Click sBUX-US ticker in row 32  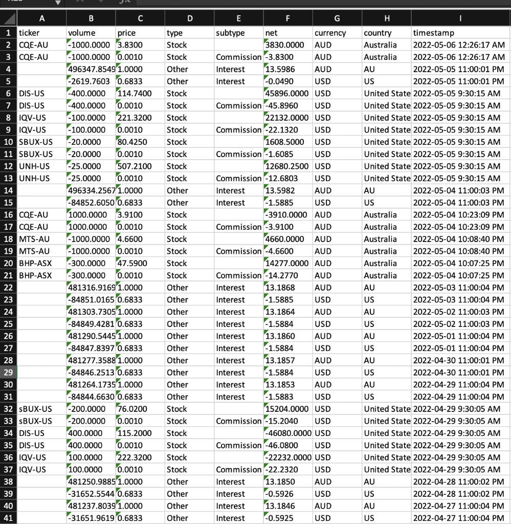click(x=42, y=409)
